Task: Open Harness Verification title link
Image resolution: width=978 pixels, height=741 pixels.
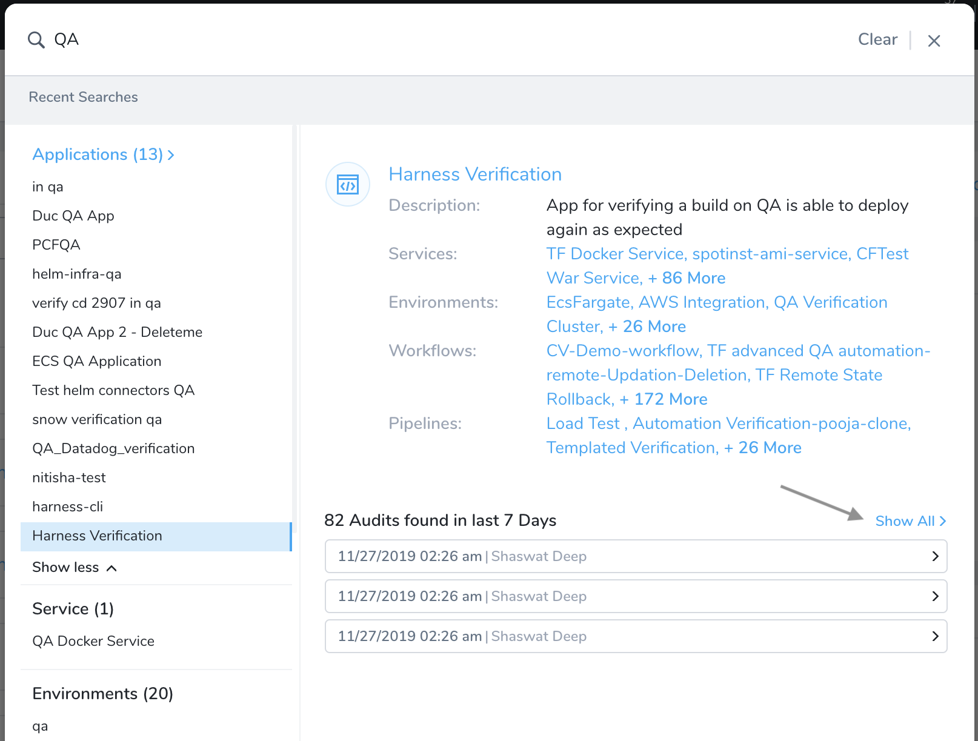Action: point(475,174)
